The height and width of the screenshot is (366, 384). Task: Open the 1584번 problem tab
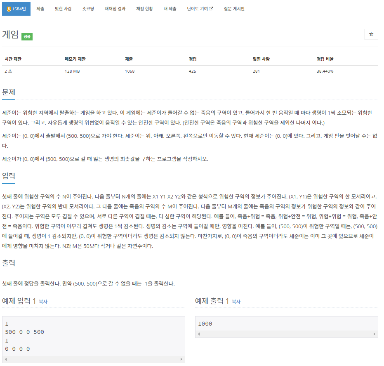(x=16, y=9)
